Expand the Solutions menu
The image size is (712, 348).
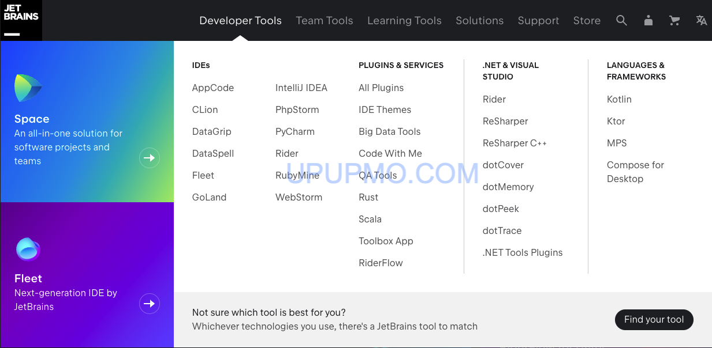click(x=479, y=21)
